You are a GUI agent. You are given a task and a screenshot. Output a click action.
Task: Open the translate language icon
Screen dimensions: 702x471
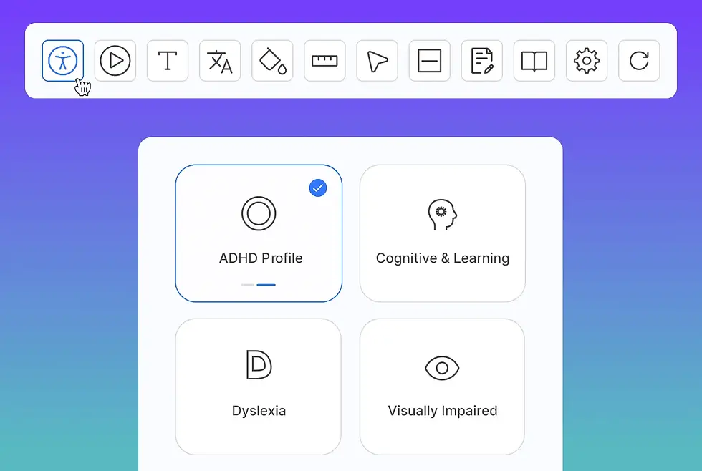pos(220,61)
